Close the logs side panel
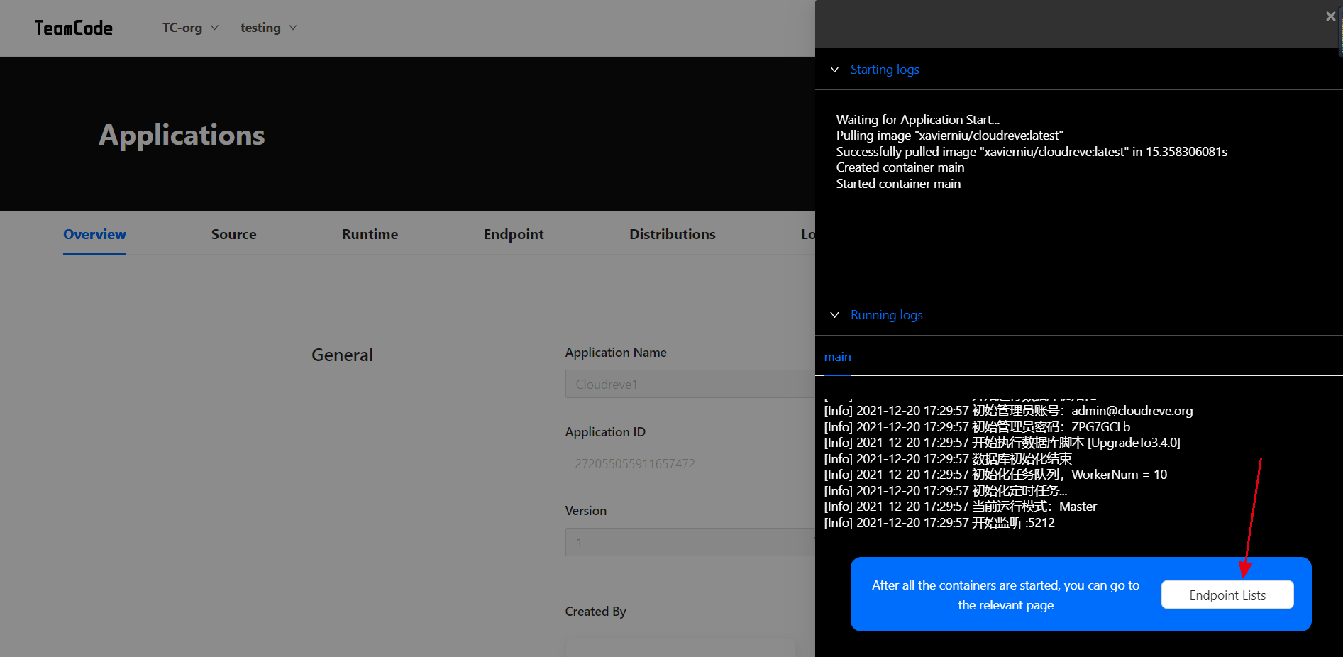Image resolution: width=1343 pixels, height=657 pixels. coord(1330,16)
